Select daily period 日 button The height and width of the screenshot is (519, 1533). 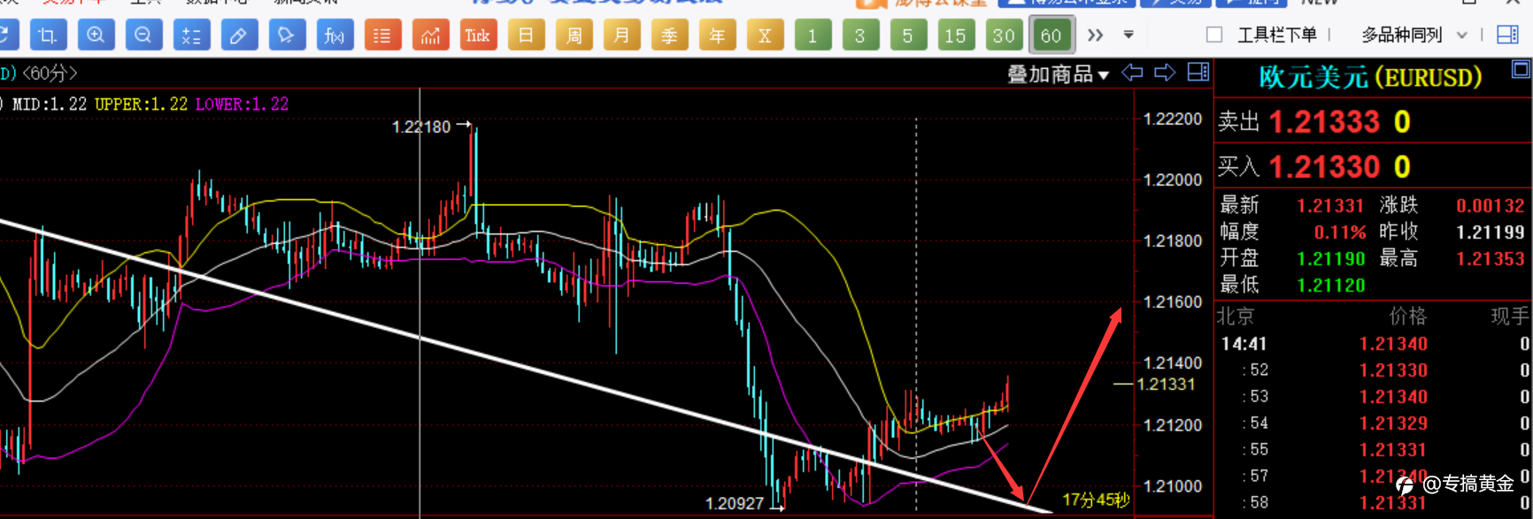pos(526,35)
